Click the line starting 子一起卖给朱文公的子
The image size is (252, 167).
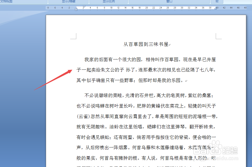146,70
